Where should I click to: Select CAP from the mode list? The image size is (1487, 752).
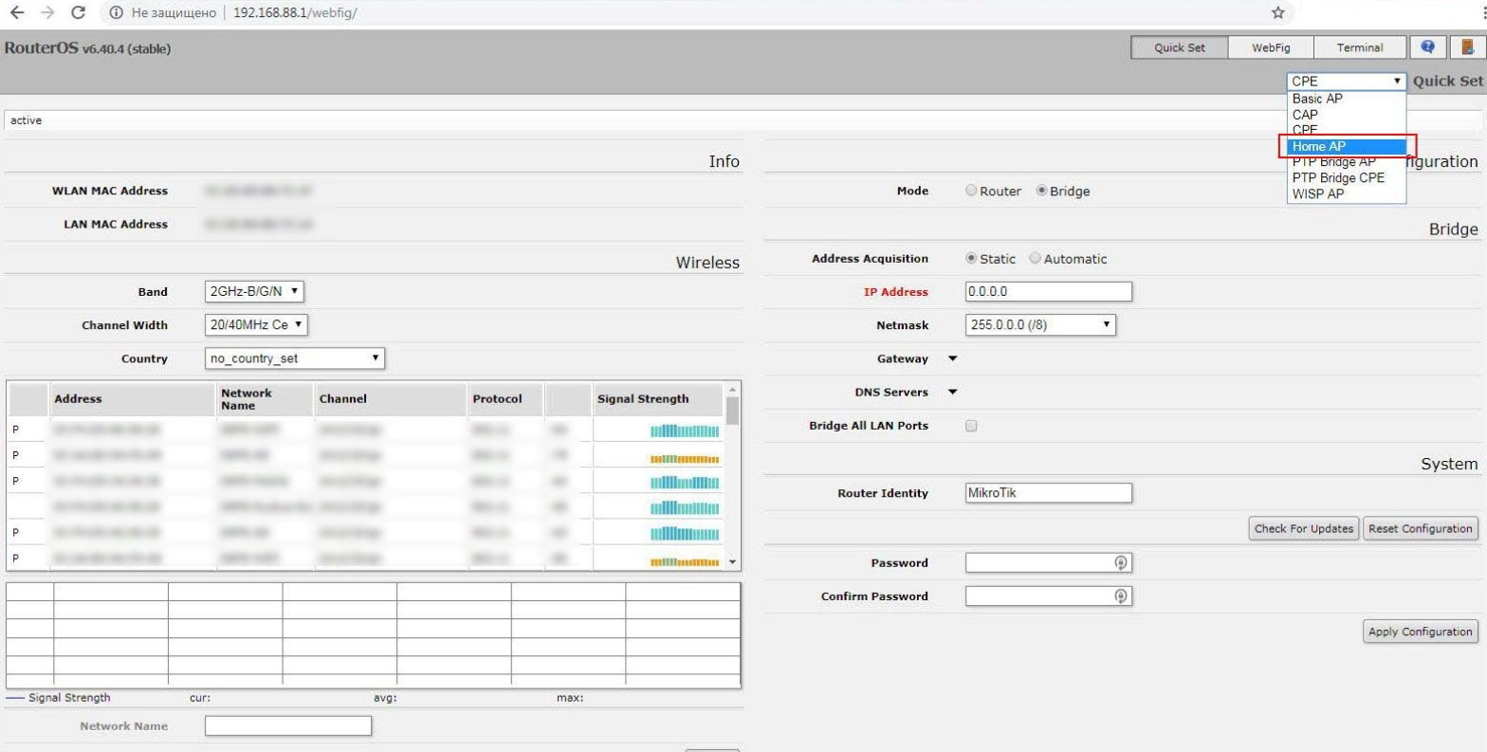pos(1347,115)
